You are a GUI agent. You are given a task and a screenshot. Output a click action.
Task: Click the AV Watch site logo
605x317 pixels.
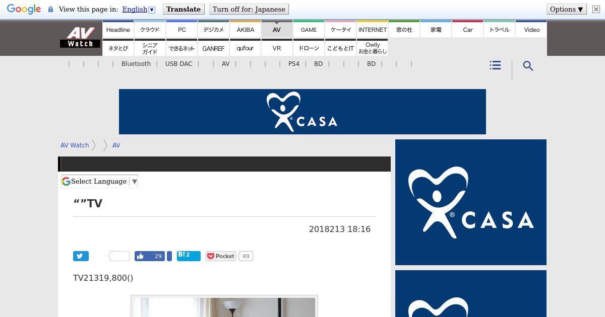[80, 37]
